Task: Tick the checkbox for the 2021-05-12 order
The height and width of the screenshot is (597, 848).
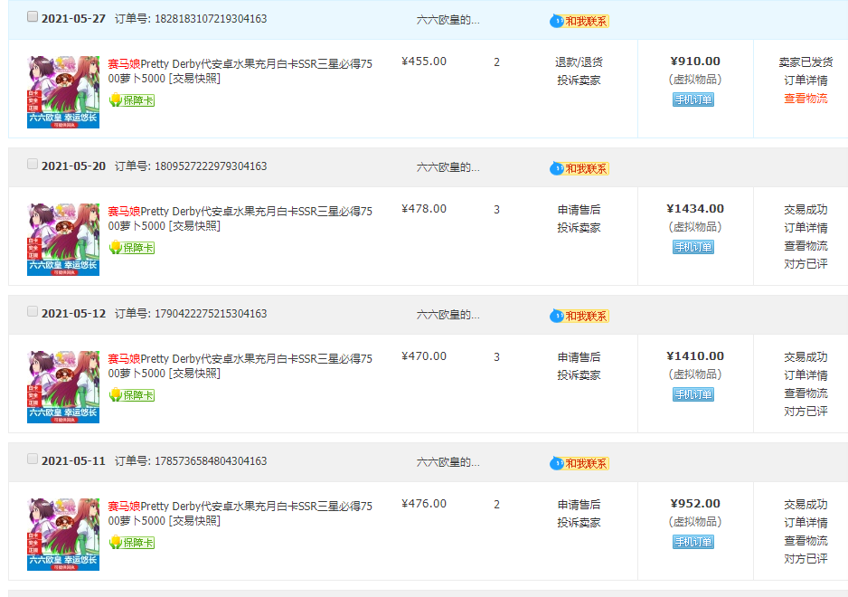Action: (x=33, y=312)
